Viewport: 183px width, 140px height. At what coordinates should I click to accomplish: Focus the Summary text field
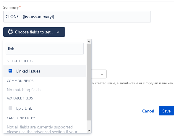(x=77, y=17)
